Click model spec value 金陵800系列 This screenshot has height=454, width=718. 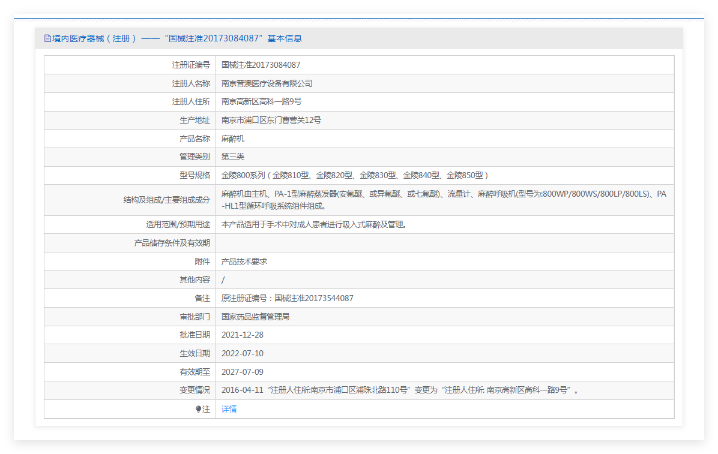tap(355, 175)
